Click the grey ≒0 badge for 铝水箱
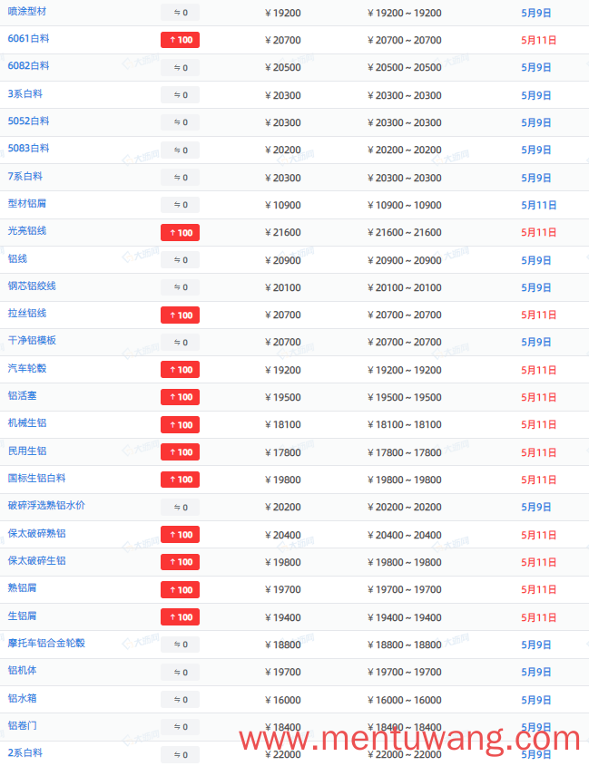The image size is (589, 766). (180, 700)
